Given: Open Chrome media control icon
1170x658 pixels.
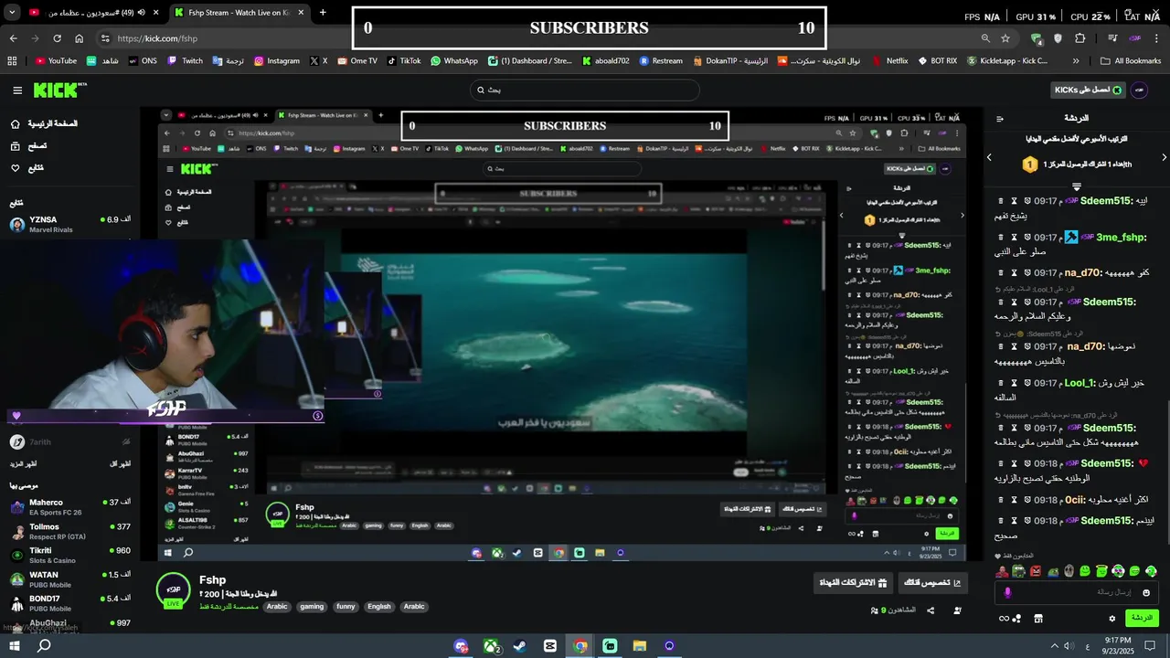Looking at the screenshot, I should [1112, 38].
